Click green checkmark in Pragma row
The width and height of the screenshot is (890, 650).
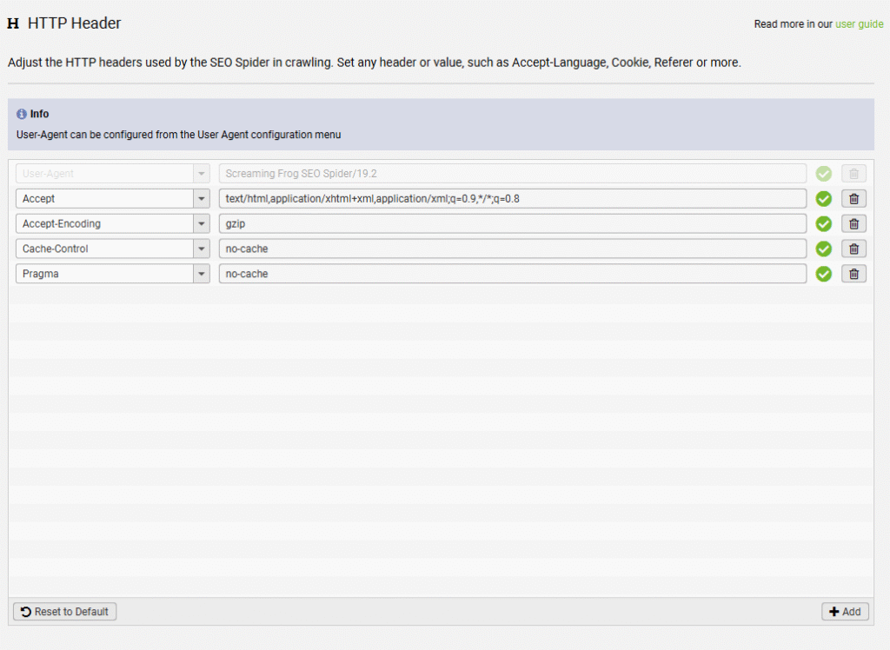tap(824, 274)
